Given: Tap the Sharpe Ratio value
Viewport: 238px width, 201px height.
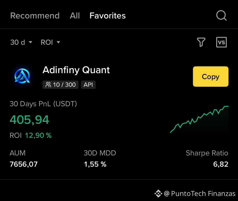Looking at the screenshot, I should (221, 164).
